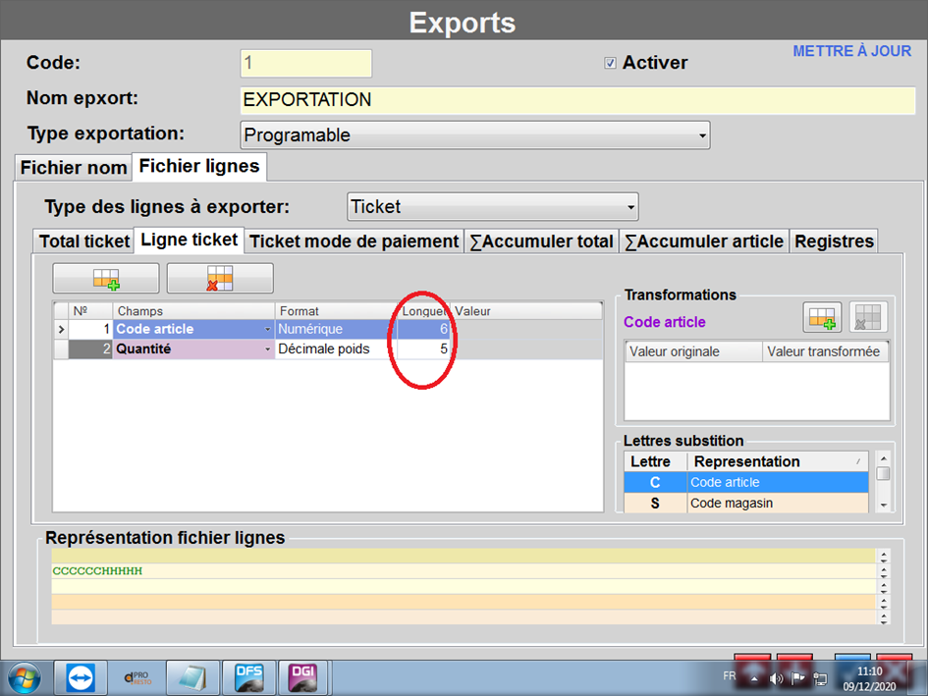Open the Type des lignes à exporter dropdown

tap(629, 207)
